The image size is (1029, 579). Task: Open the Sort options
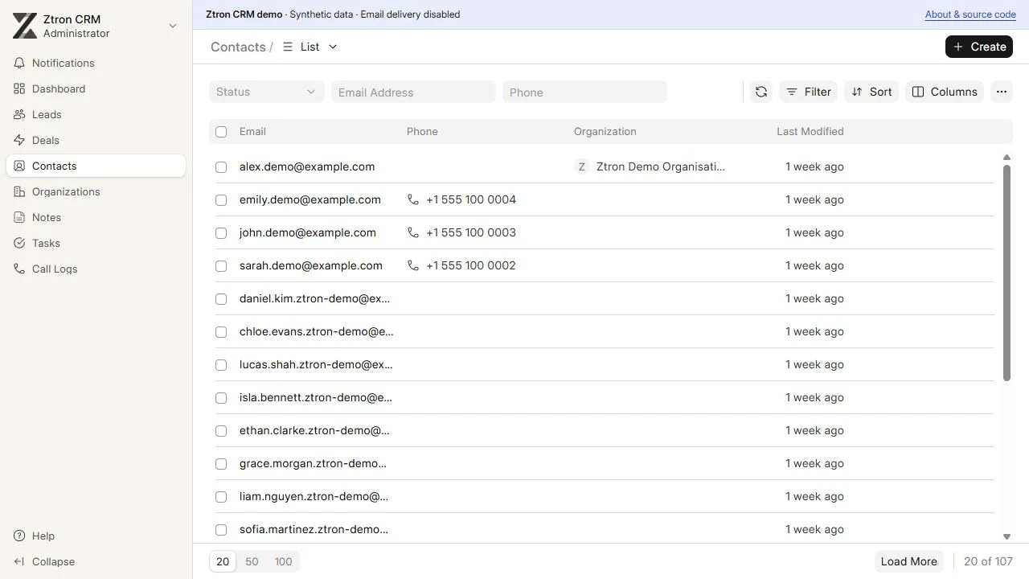point(871,92)
